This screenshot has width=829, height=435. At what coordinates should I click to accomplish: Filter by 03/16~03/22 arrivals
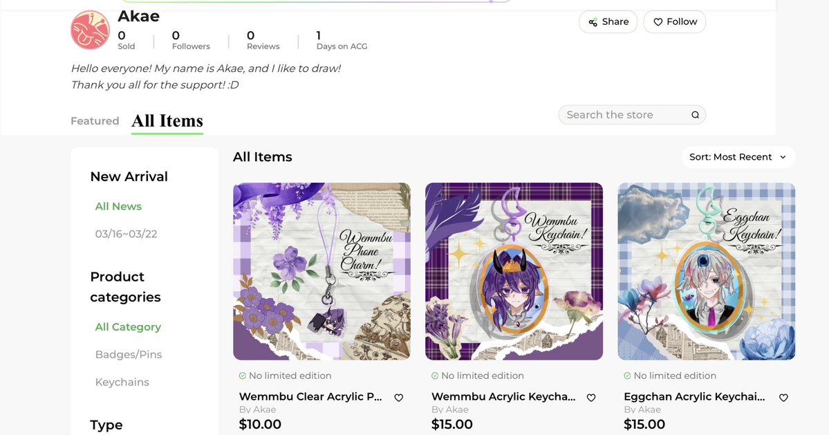click(127, 234)
